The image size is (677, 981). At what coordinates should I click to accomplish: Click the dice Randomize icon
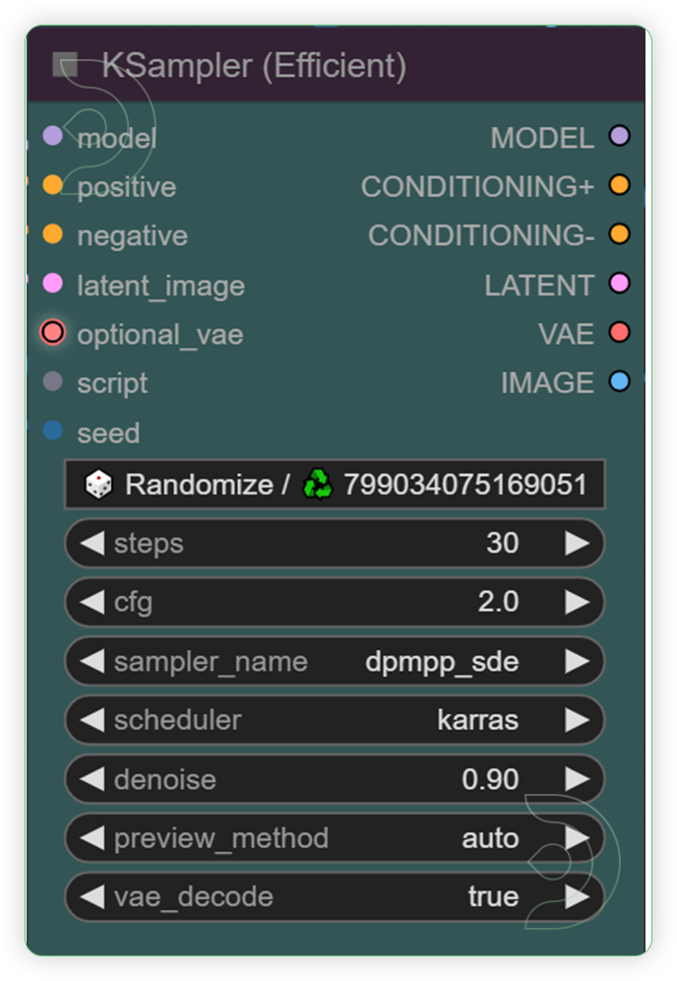click(x=97, y=483)
